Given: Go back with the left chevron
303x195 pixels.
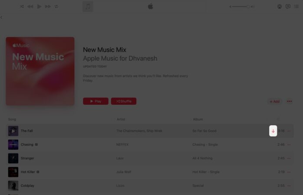Looking at the screenshot, I should [2, 17].
